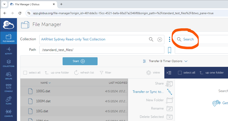This screenshot has width=228, height=121.
Task: Select the 100M.dat file row
Action: pos(74,101)
